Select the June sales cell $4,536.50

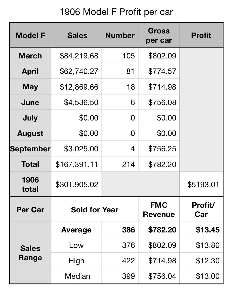[x=81, y=102]
